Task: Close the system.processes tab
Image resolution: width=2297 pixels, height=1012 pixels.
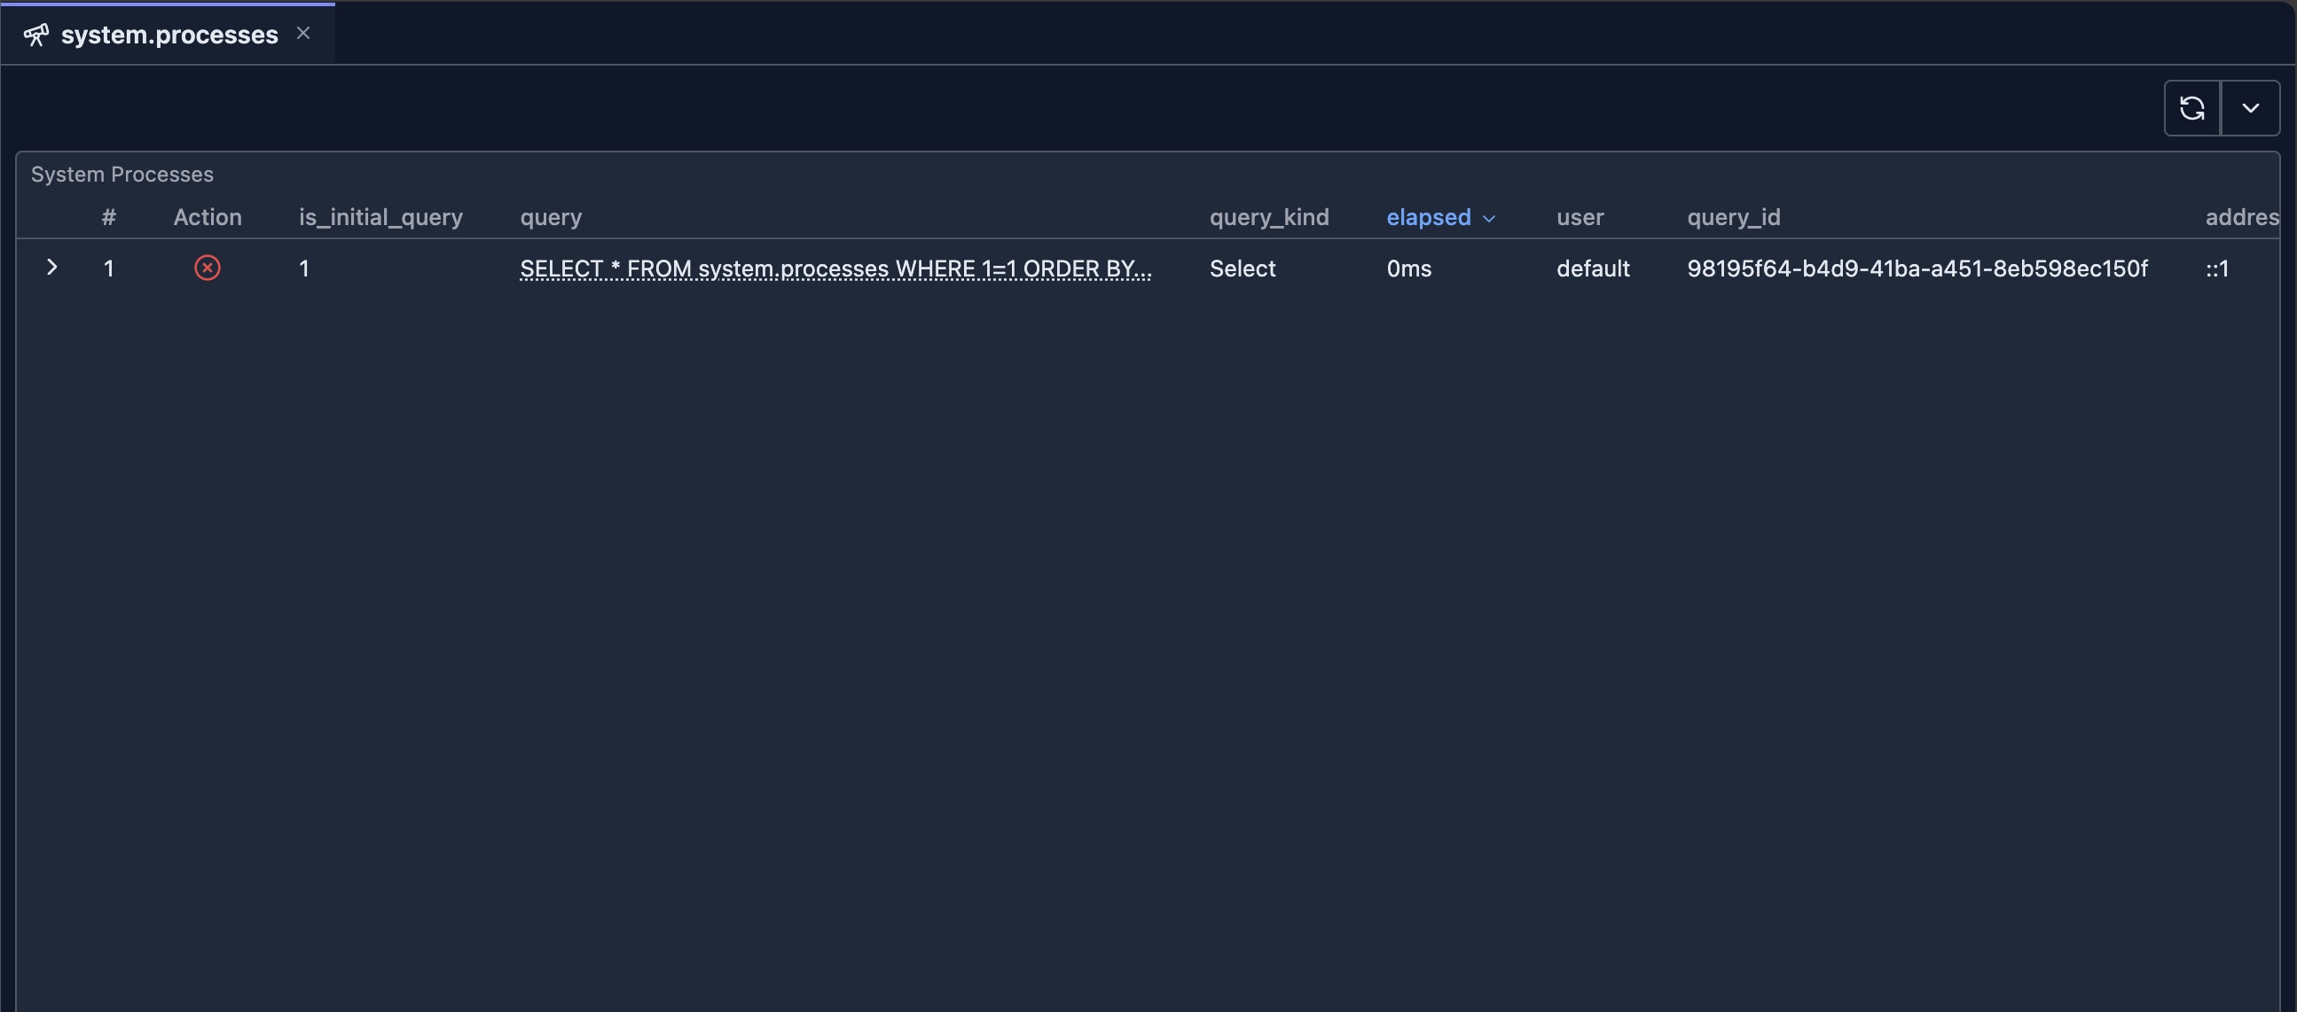Action: point(303,33)
